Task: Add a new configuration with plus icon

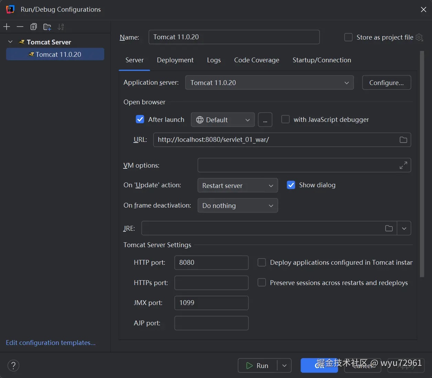Action: coord(7,27)
